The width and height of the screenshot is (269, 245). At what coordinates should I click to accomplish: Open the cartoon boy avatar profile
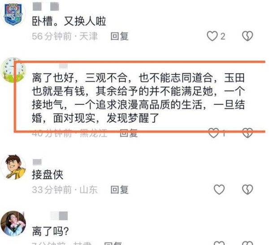coord(13,167)
